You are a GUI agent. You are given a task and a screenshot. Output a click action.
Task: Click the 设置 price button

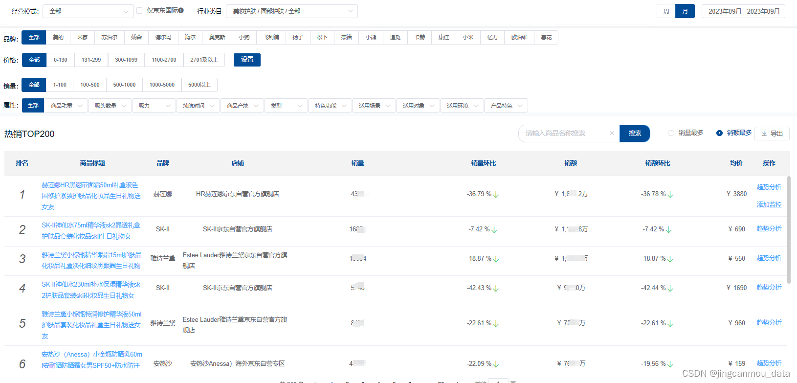pyautogui.click(x=247, y=60)
